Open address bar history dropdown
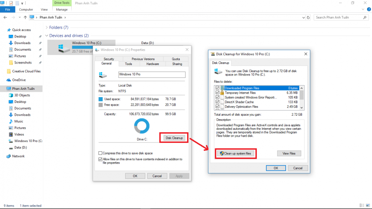 click(303, 17)
